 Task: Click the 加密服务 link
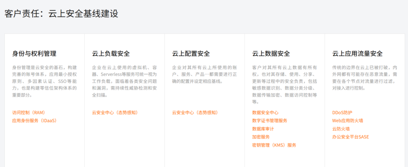pyautogui.click(x=261, y=137)
